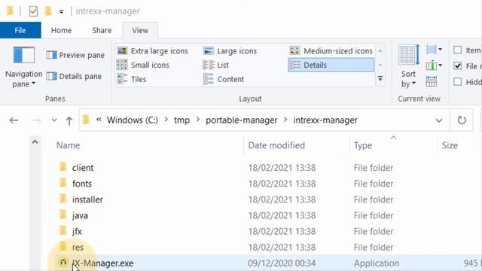Viewport: 482px width, 271px height.
Task: Open the Recent locations dropdown
Action: pyautogui.click(x=54, y=120)
